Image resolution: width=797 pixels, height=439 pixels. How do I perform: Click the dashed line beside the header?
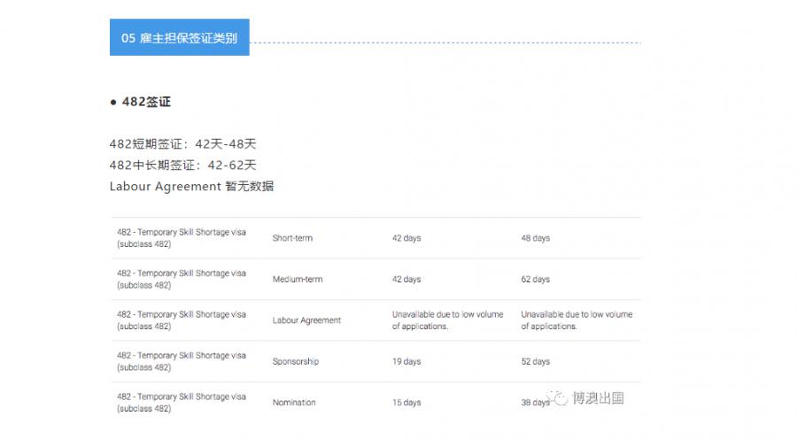tap(445, 42)
